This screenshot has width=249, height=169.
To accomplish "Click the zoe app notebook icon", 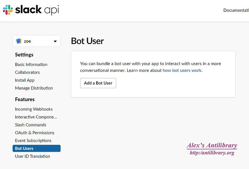I will 19,41.
